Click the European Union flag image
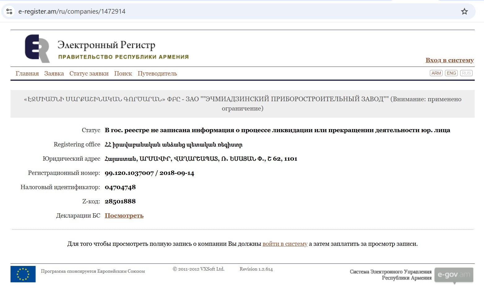This screenshot has height=291, width=484. pos(23,274)
